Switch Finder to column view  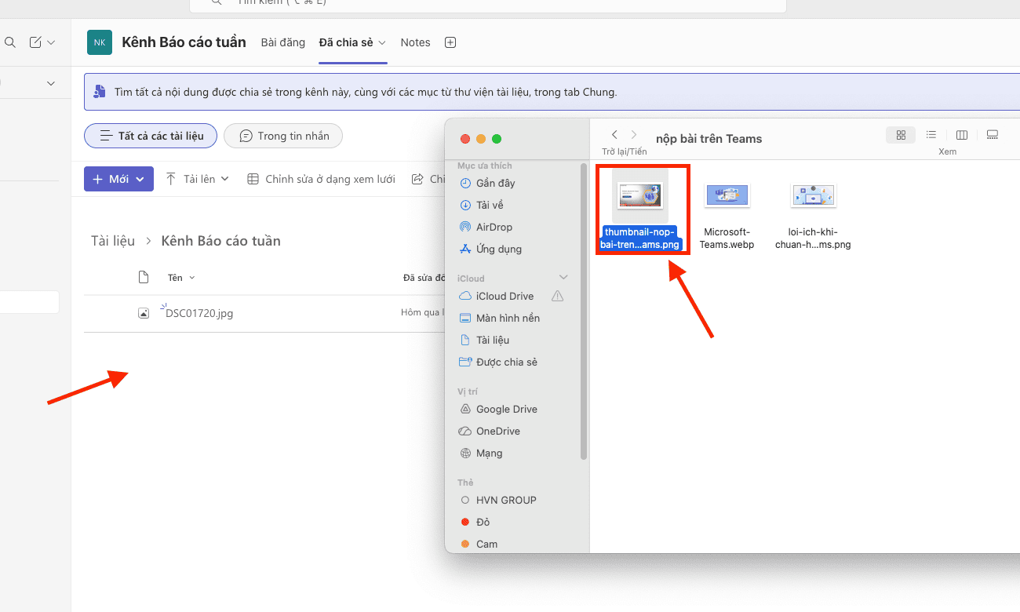[x=962, y=135]
